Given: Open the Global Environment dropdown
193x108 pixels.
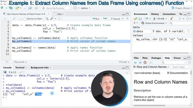Looking at the screenshot, I should 154,23.
